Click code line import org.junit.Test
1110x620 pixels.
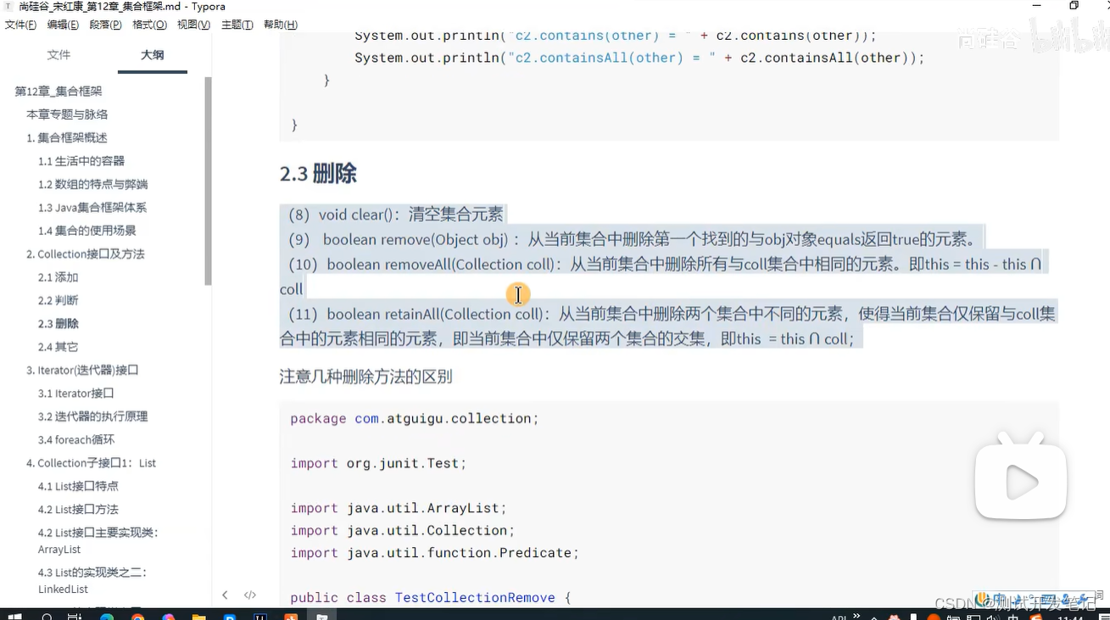[x=378, y=464]
